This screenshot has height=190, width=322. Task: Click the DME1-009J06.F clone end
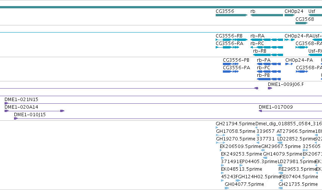pyautogui.click(x=270, y=88)
